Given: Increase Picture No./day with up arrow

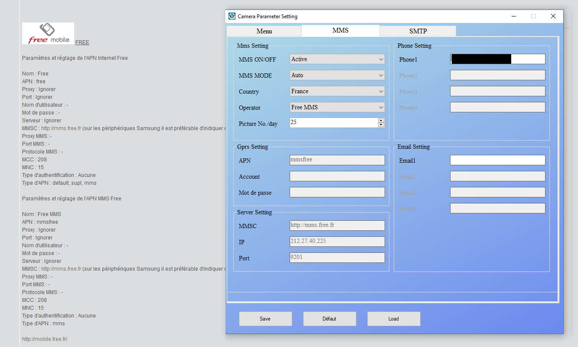Looking at the screenshot, I should tap(381, 120).
